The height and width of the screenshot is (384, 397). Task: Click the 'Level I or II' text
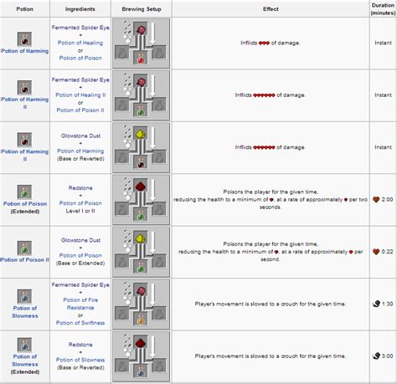[x=80, y=211]
